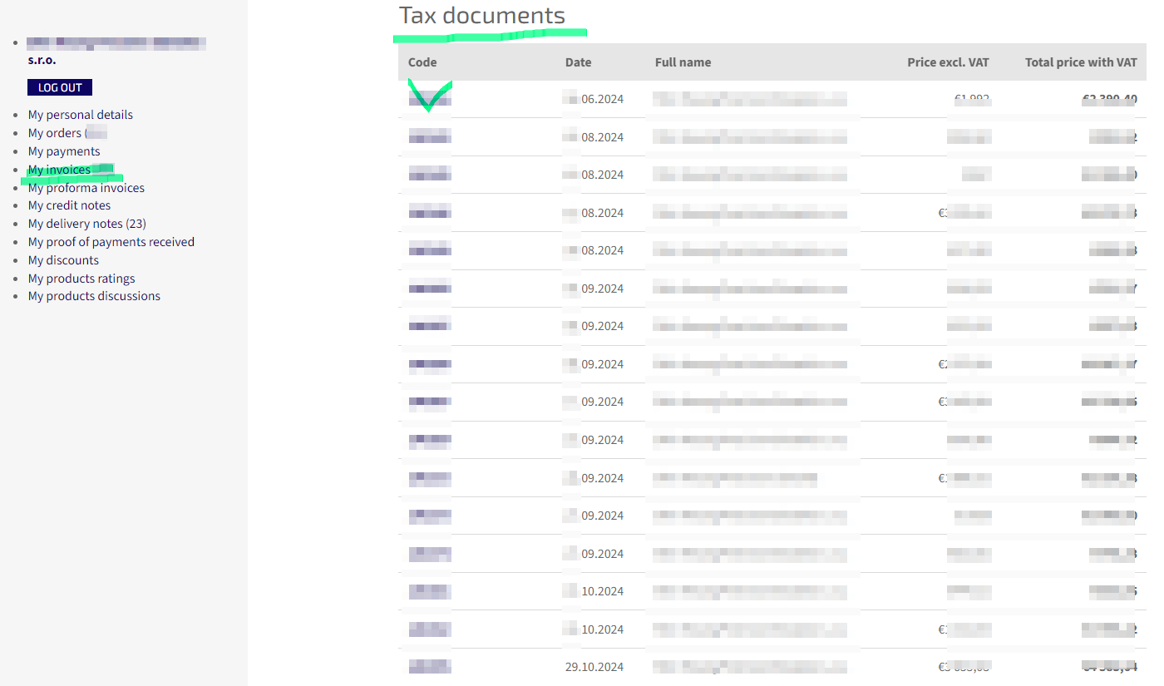The height and width of the screenshot is (686, 1164).
Task: Click the LOG OUT button
Action: (x=60, y=87)
